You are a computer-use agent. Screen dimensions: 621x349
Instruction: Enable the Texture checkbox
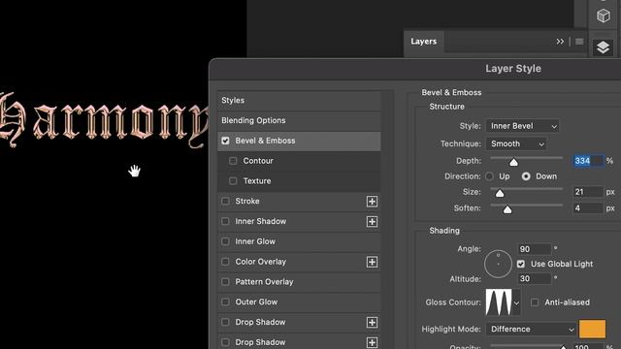233,181
